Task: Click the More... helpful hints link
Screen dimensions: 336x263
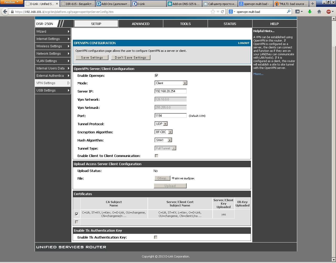Action: 258,74
